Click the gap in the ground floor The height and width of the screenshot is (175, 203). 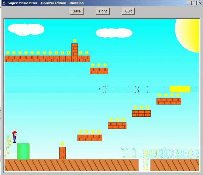click(144, 165)
